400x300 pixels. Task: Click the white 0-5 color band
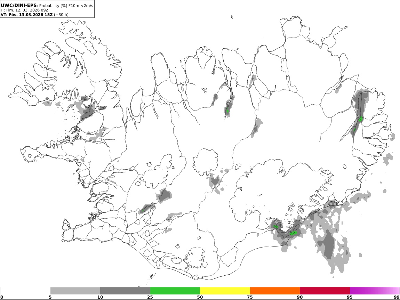pos(25,291)
